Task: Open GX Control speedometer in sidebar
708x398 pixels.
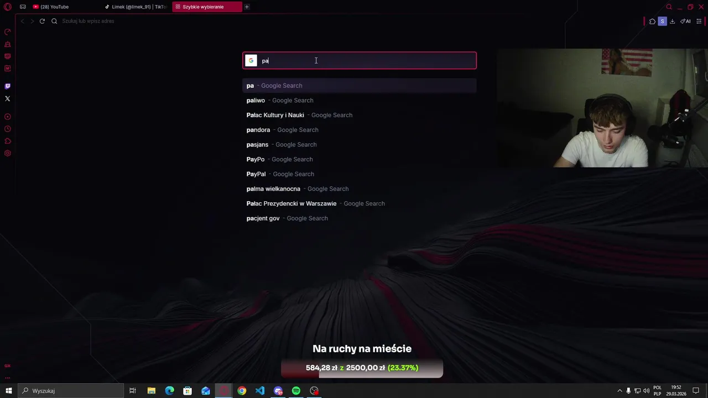Action: [8, 32]
